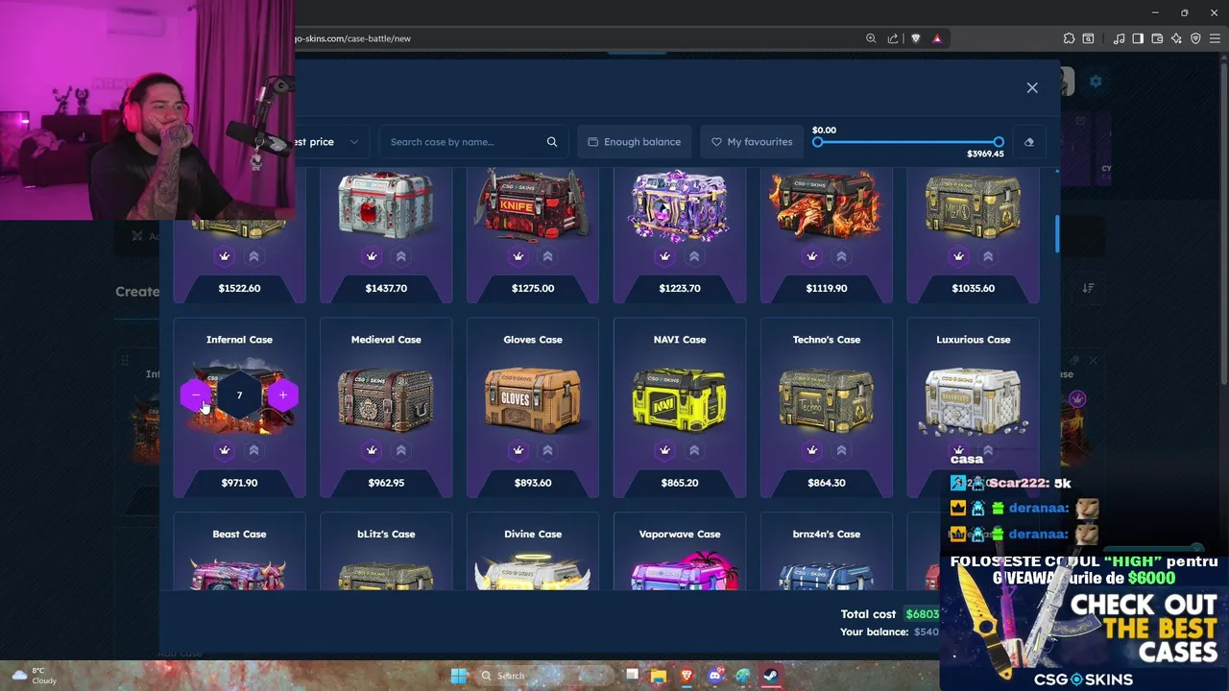Click the browser address bar URL
This screenshot has width=1229, height=691.
353,38
